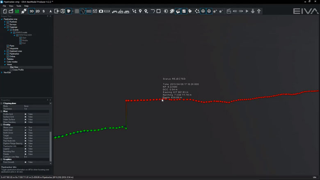Open the Tools menu

point(19,6)
